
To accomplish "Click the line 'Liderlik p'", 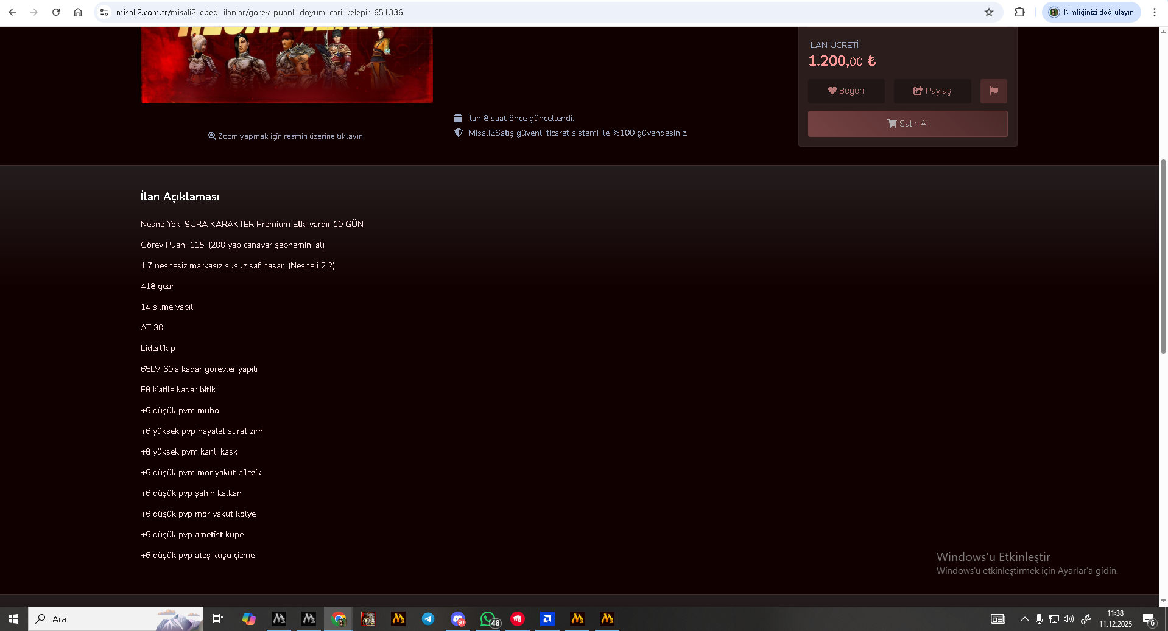I will click(158, 348).
